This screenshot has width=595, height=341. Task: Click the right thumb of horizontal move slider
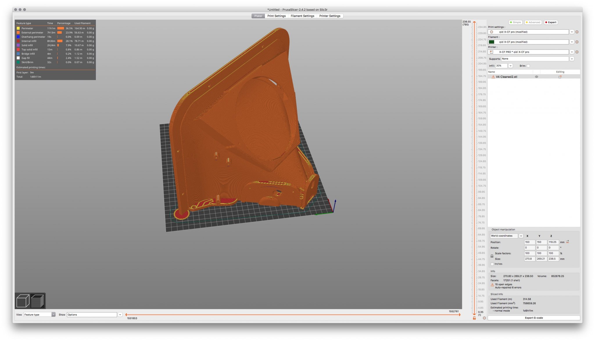[460, 315]
